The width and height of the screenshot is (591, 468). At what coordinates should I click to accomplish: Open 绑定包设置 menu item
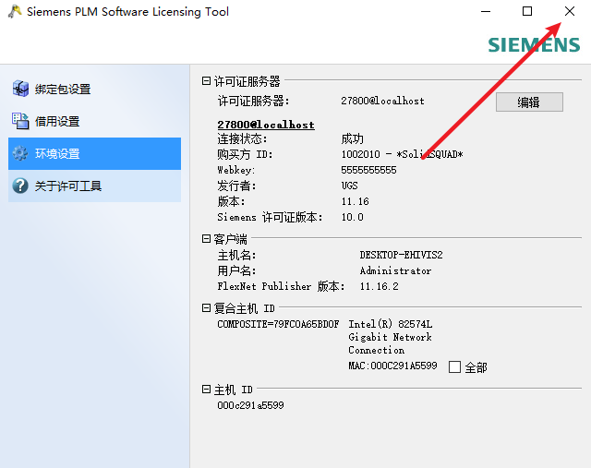pos(94,89)
